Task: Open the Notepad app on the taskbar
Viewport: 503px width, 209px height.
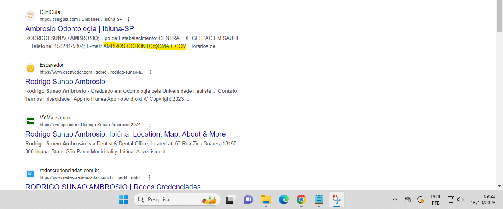Action: (x=319, y=199)
